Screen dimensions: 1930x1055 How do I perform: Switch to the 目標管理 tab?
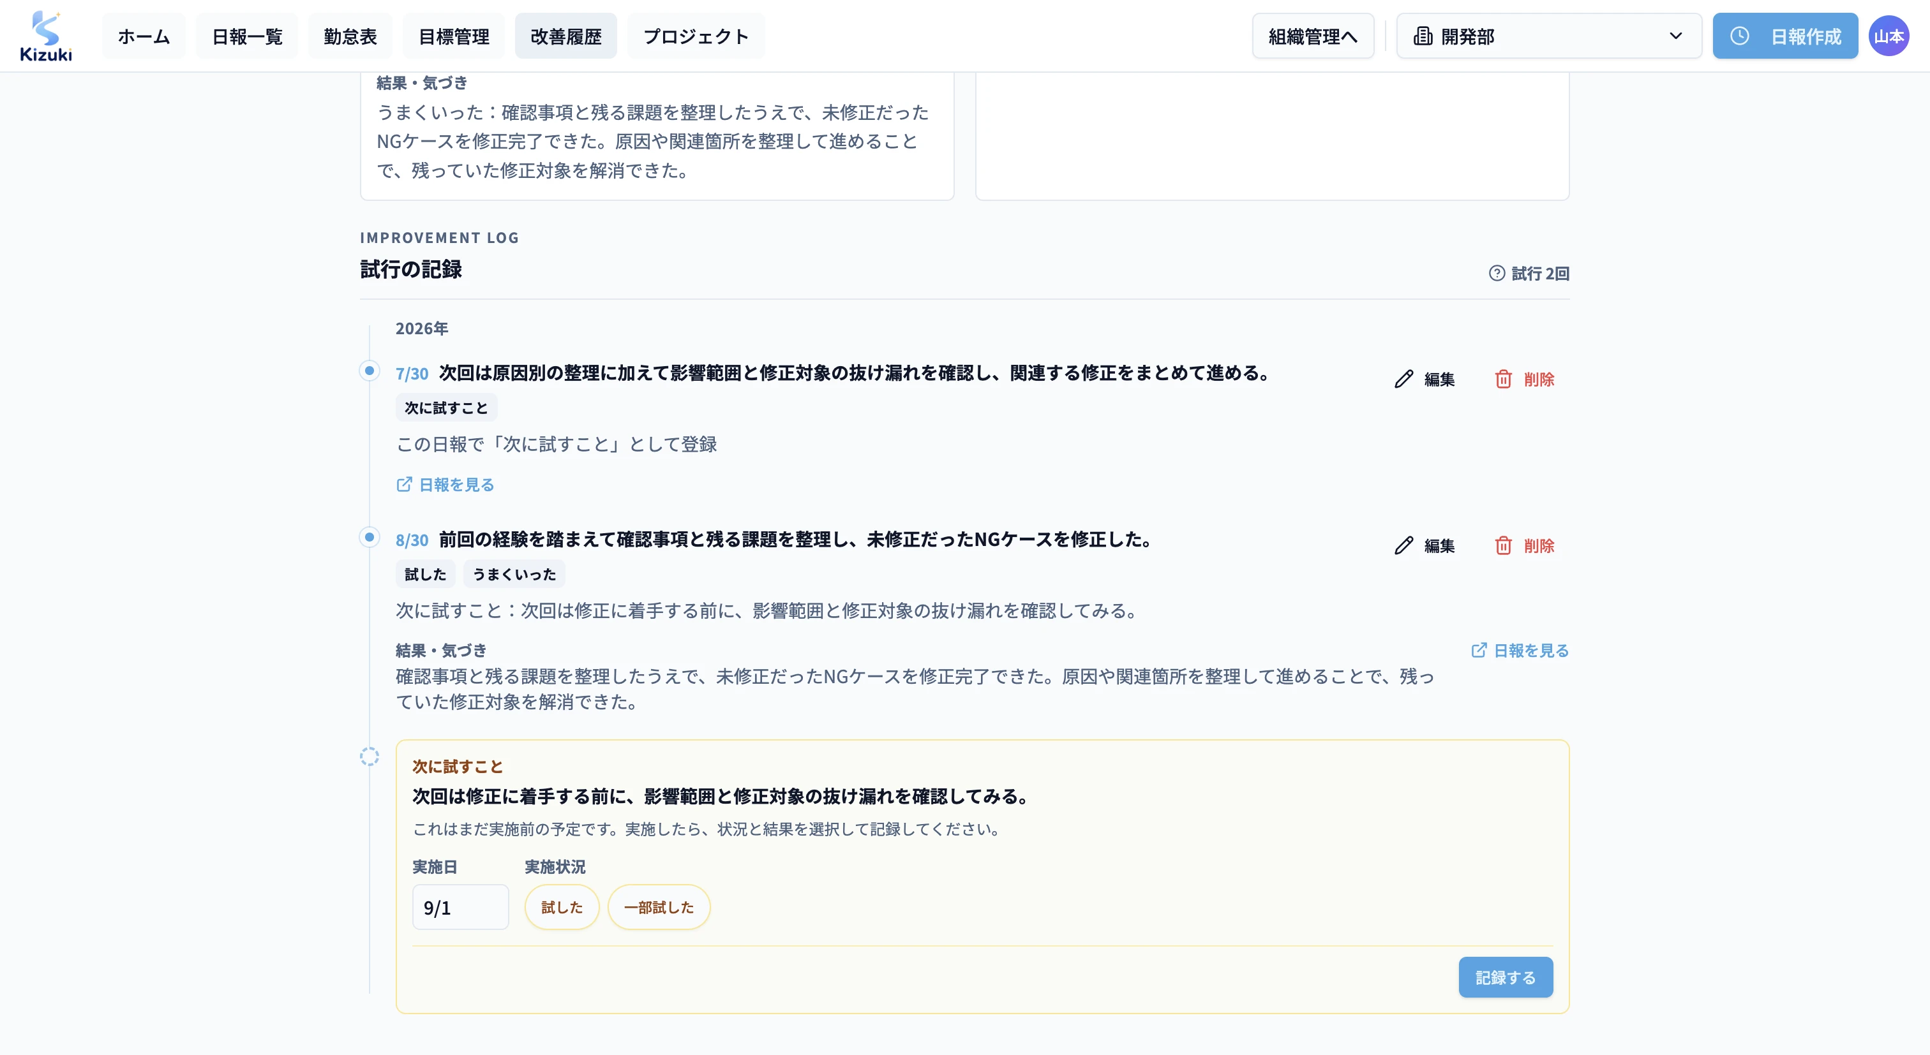[453, 36]
